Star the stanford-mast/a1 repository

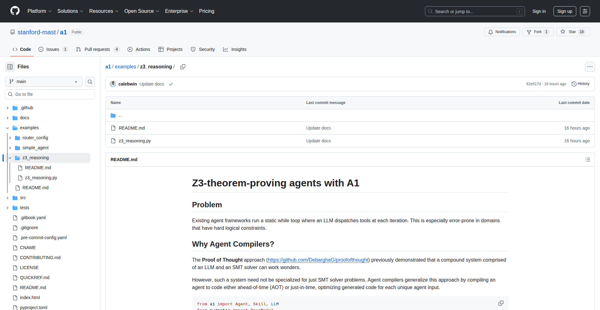tap(573, 32)
